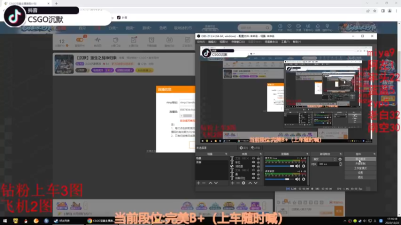The width and height of the screenshot is (401, 225).
Task: Open scene transition properties gear
Action: [x=340, y=159]
